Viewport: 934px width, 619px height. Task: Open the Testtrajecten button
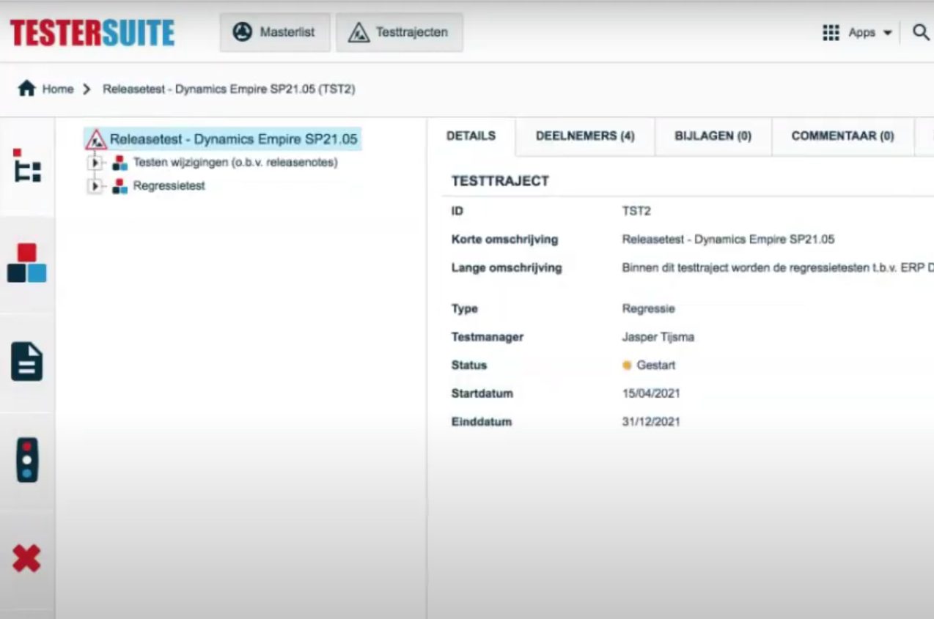(400, 32)
